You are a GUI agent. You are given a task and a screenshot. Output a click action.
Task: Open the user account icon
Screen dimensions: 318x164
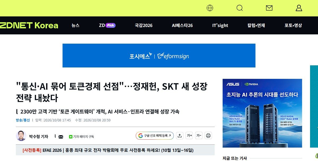(x=299, y=8)
